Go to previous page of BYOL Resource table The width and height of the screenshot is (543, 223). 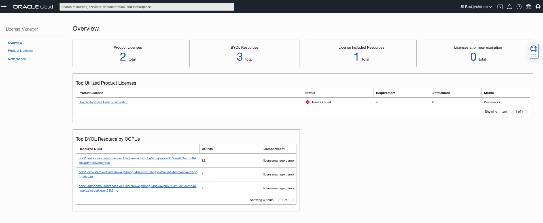pyautogui.click(x=279, y=200)
